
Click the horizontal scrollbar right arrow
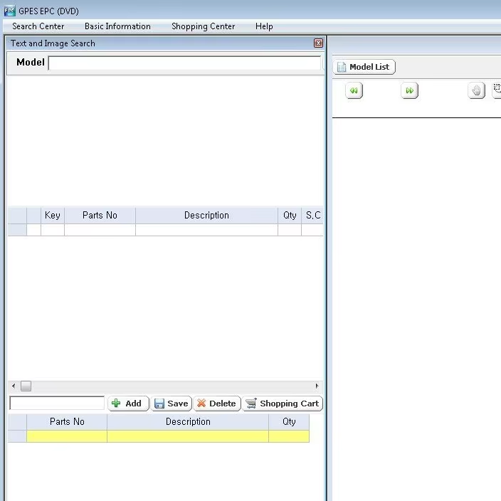(317, 386)
